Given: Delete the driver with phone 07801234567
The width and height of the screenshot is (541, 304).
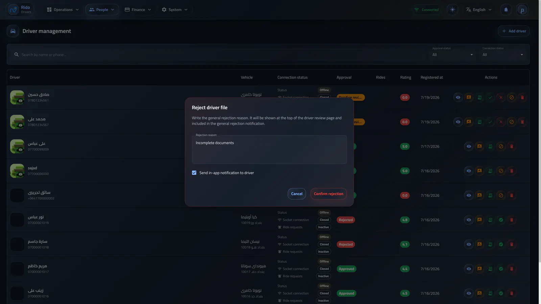Looking at the screenshot, I should pyautogui.click(x=522, y=122).
